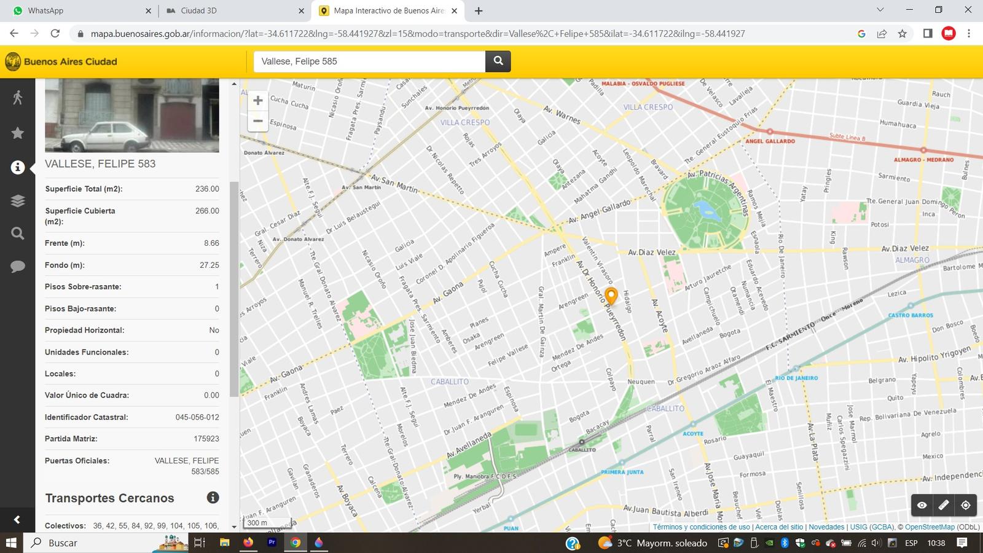The width and height of the screenshot is (983, 553).
Task: Open Chrome's three-dot menu
Action: (x=969, y=33)
